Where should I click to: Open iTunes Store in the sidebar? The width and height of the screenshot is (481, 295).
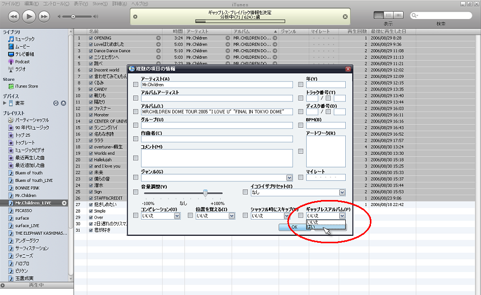tap(23, 86)
